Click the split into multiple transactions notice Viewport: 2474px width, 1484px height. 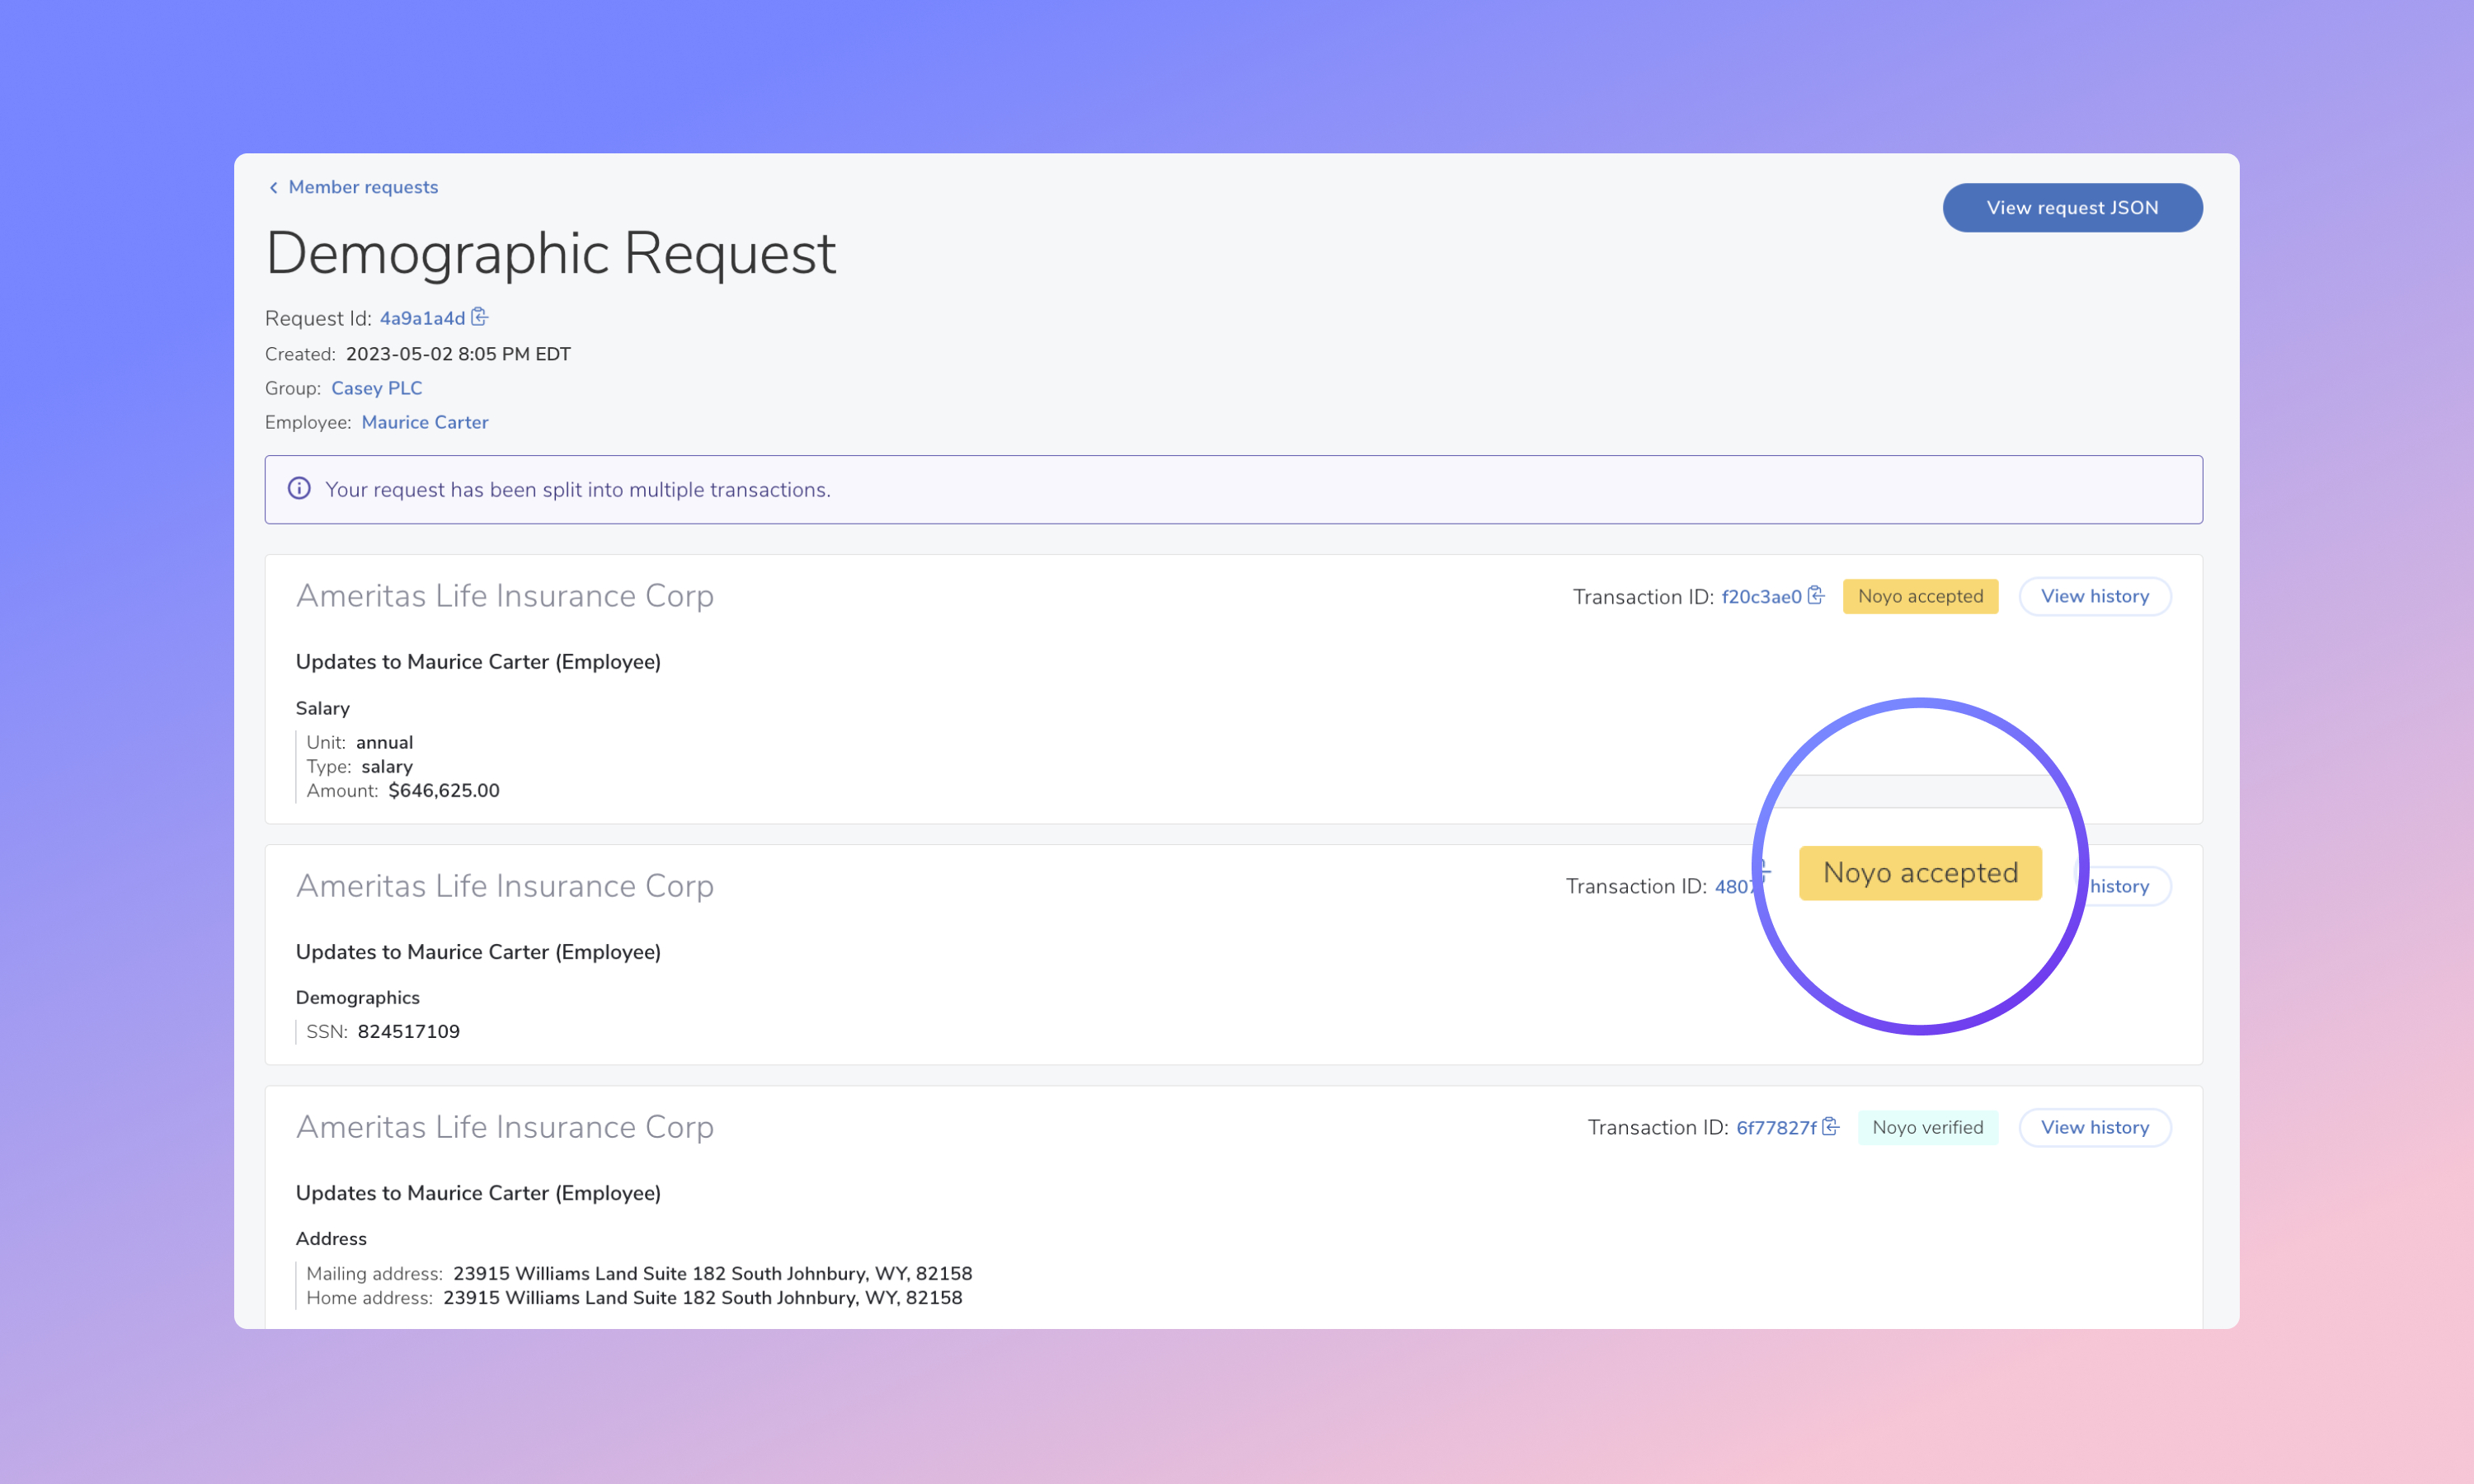[x=1233, y=490]
